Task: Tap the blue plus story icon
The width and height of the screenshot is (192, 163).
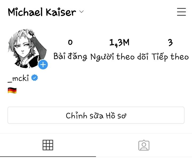Action: 43,64
